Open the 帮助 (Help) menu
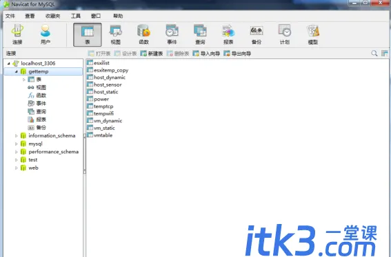The image size is (391, 257). [118, 16]
